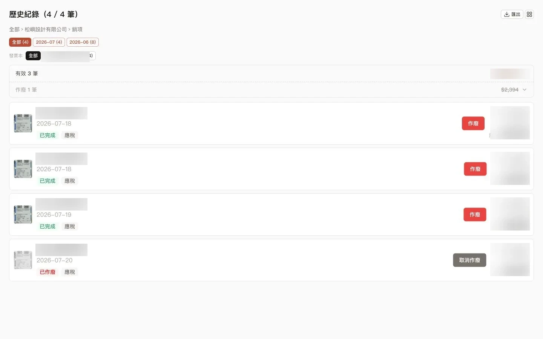Click the 已作廢 status tag
Image resolution: width=543 pixels, height=339 pixels.
click(48, 272)
